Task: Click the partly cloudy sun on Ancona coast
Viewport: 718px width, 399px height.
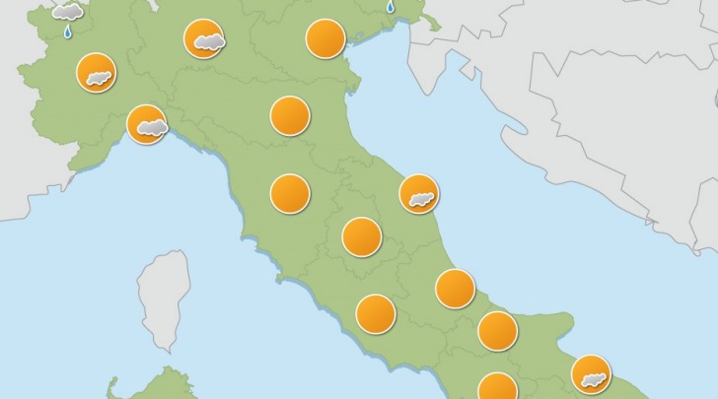Action: (419, 193)
